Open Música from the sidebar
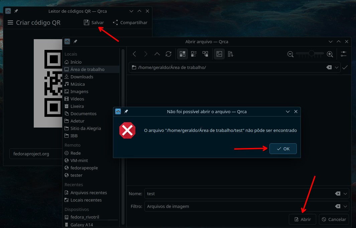This screenshot has height=228, width=356. click(91, 84)
